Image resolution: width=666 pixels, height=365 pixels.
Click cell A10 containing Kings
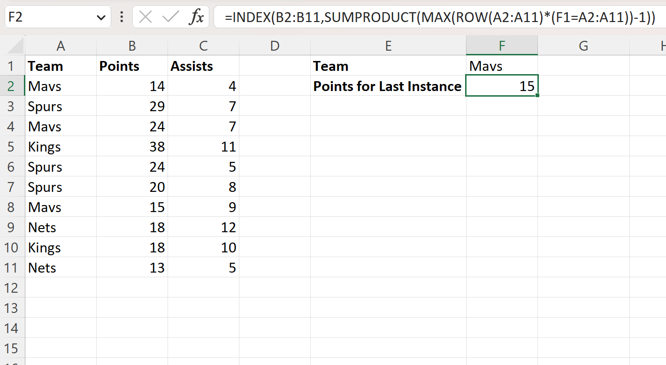click(x=61, y=247)
